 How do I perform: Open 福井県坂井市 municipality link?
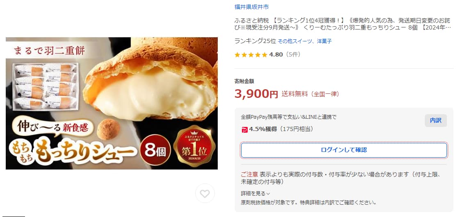pyautogui.click(x=251, y=7)
